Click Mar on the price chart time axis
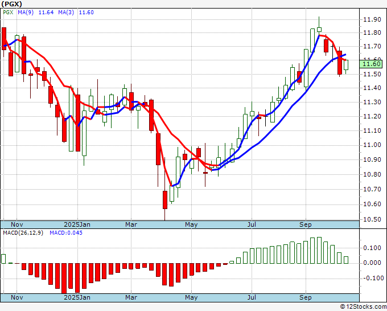This screenshot has width=387, height=311. tap(131, 224)
